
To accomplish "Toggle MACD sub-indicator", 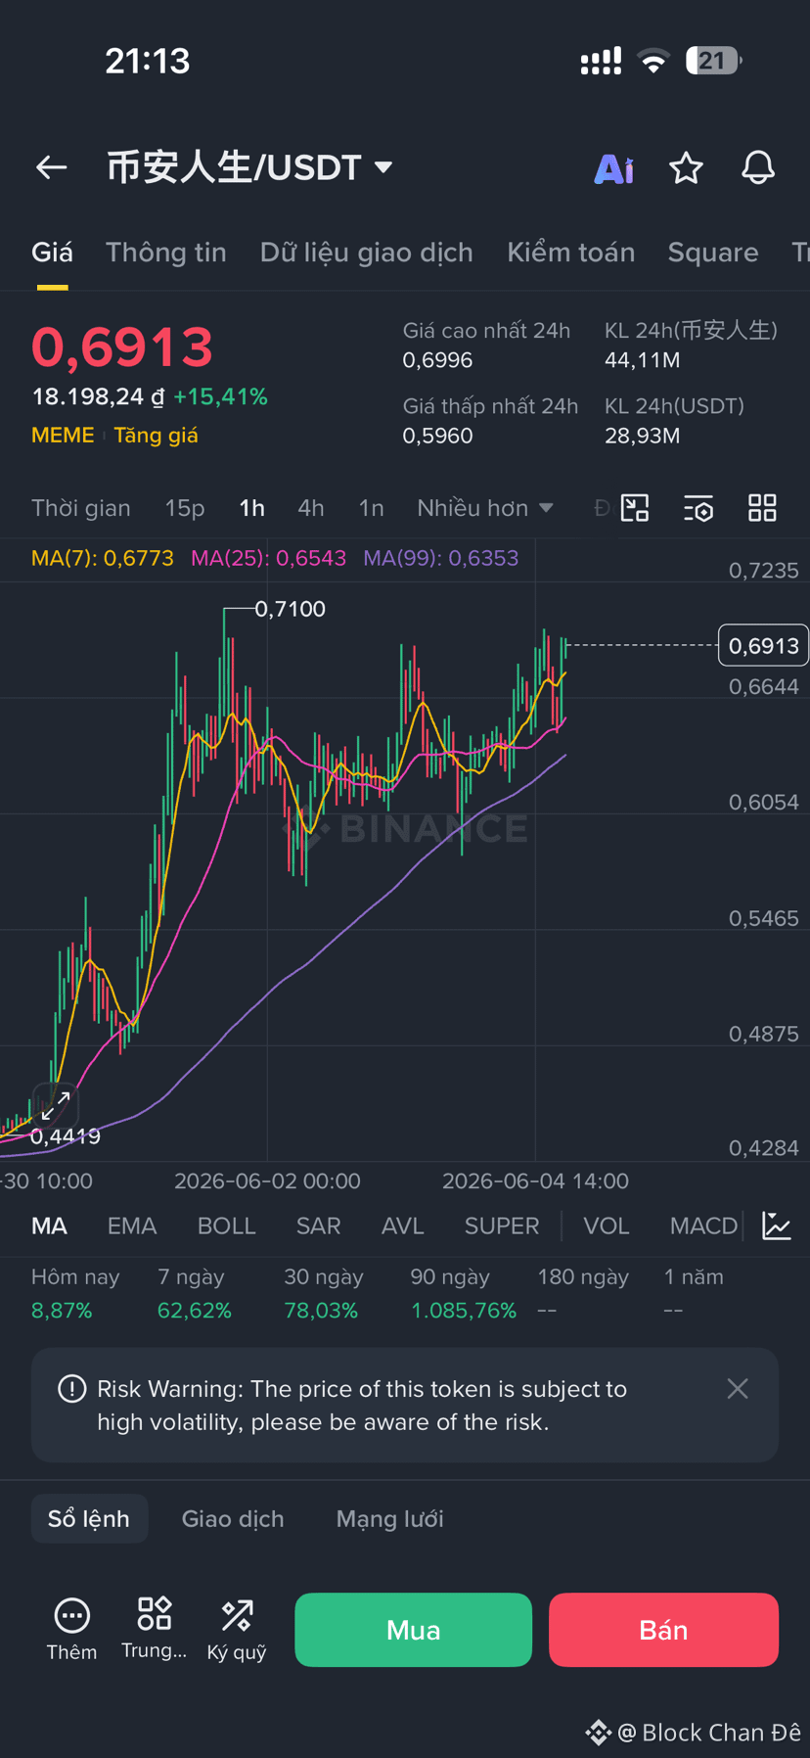I will pyautogui.click(x=703, y=1226).
